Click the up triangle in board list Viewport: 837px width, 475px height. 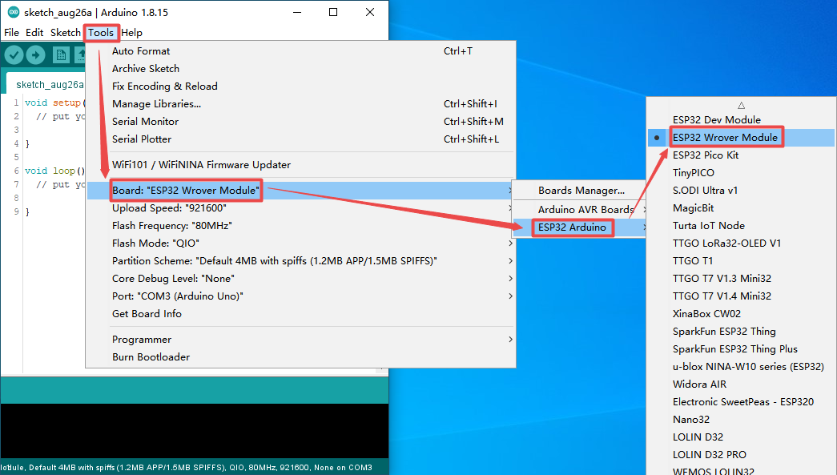click(x=741, y=106)
